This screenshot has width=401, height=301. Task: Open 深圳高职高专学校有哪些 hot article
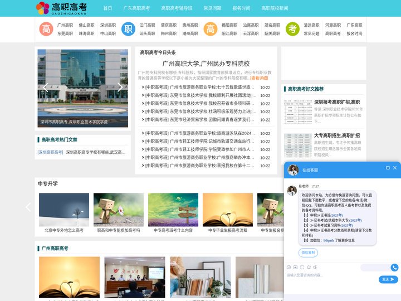click(x=96, y=152)
